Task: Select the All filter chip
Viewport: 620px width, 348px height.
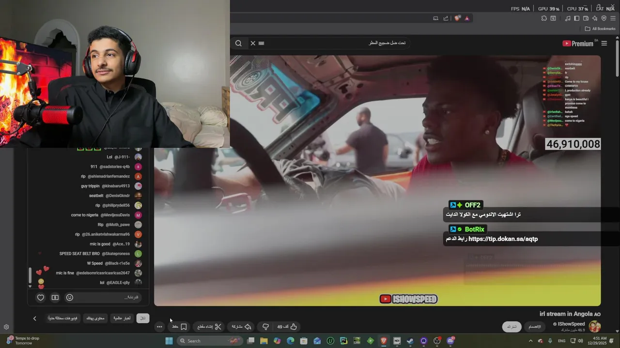Action: click(x=143, y=318)
